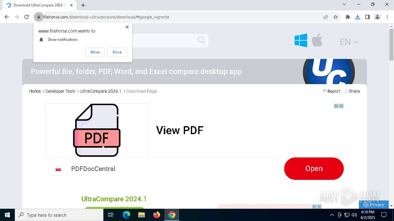Click the Chrome tab search chevron

[344, 4]
